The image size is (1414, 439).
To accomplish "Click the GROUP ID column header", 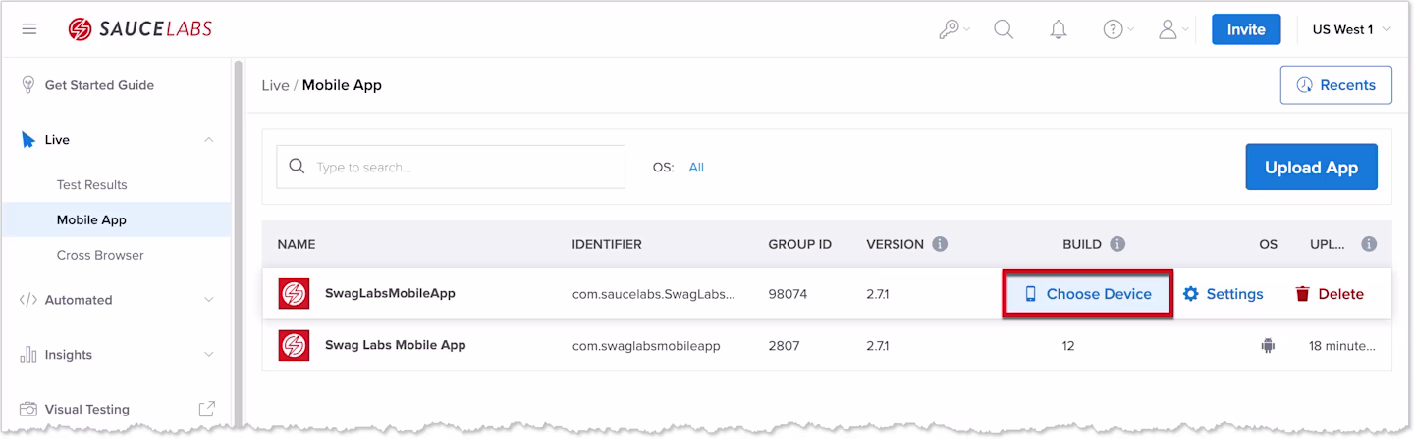I will pyautogui.click(x=800, y=244).
